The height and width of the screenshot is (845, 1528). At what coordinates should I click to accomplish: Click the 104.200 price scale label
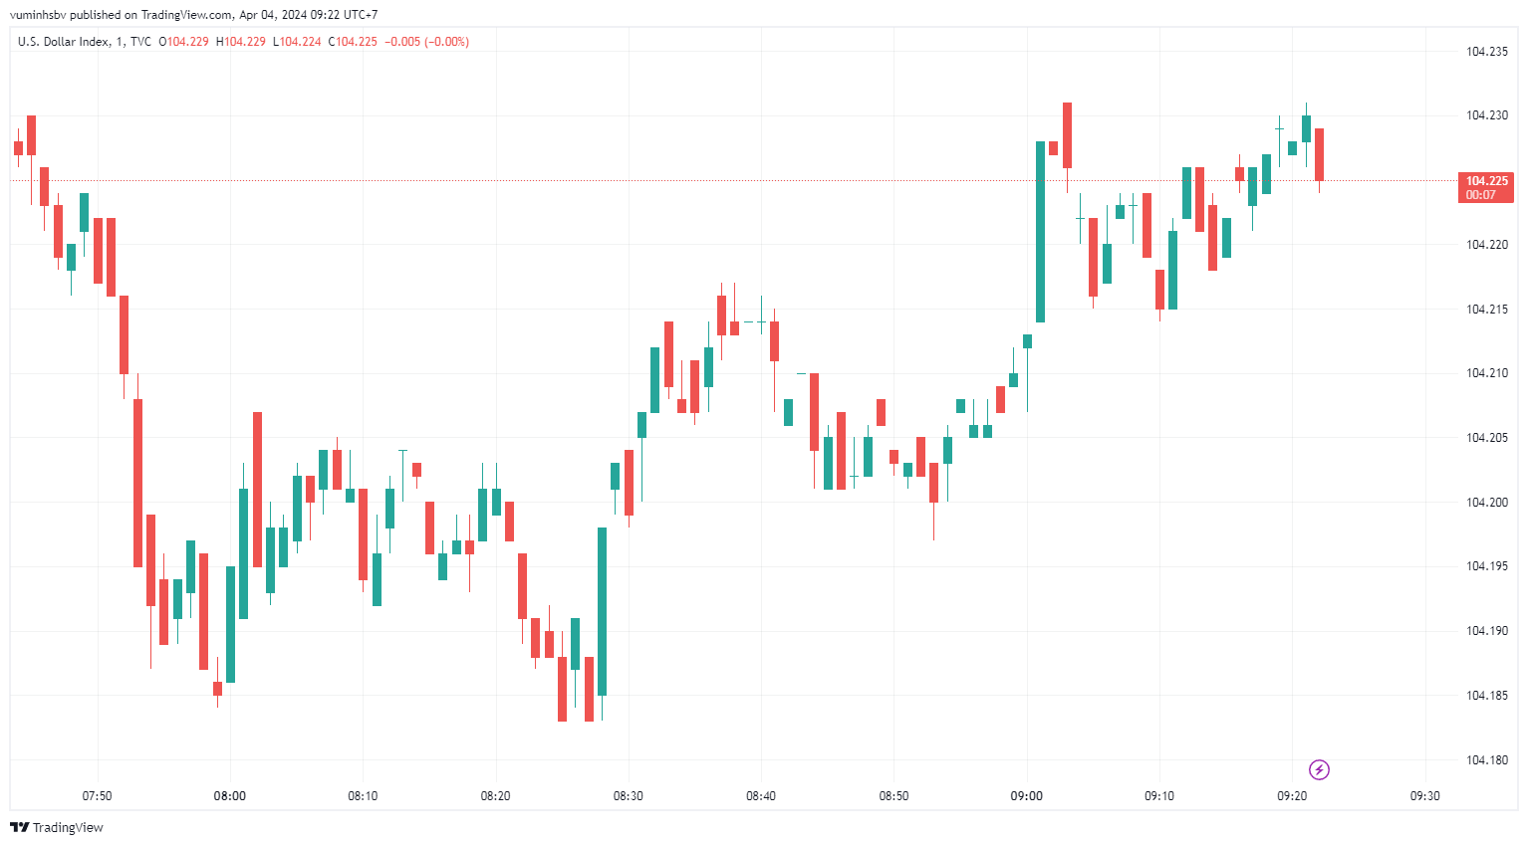coord(1486,503)
